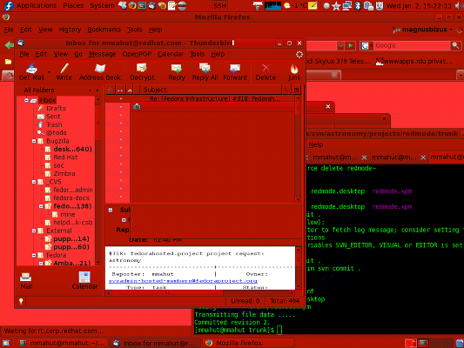
Task: Launch Firefox from top panel launcher
Action: (132, 5)
